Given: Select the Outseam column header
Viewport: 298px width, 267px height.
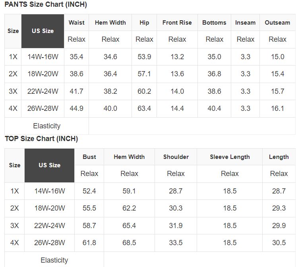Looking at the screenshot, I should click(277, 23).
